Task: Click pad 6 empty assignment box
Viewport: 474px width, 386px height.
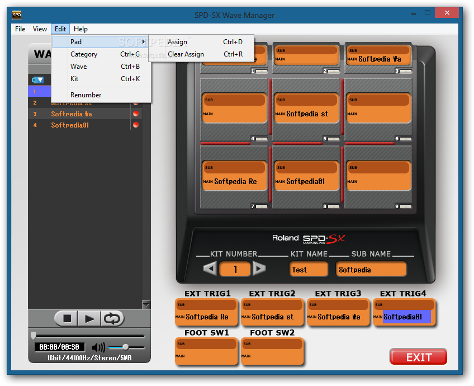Action: (x=378, y=107)
